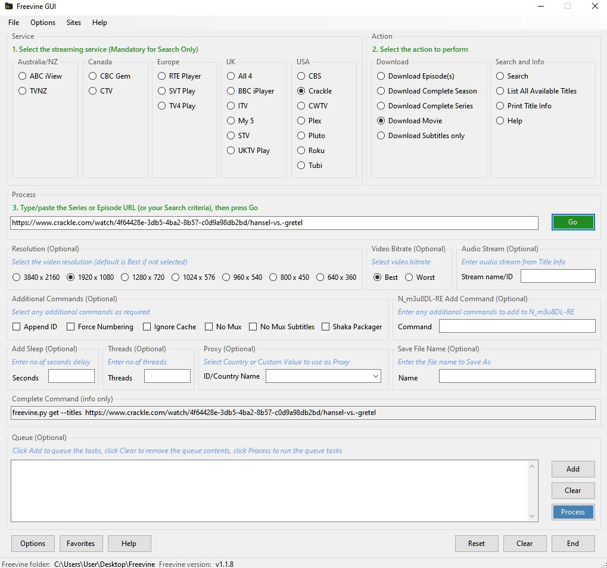Add the task to the queue
This screenshot has width=607, height=568.
pos(572,469)
